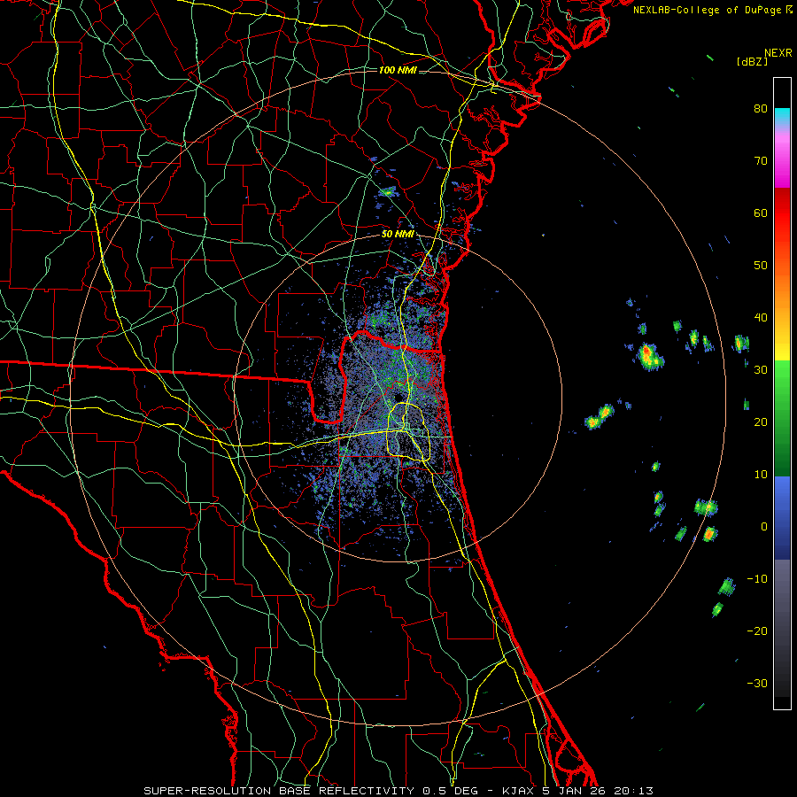Select the "10" value on the dBZ scale
The image size is (797, 797).
coord(761,475)
